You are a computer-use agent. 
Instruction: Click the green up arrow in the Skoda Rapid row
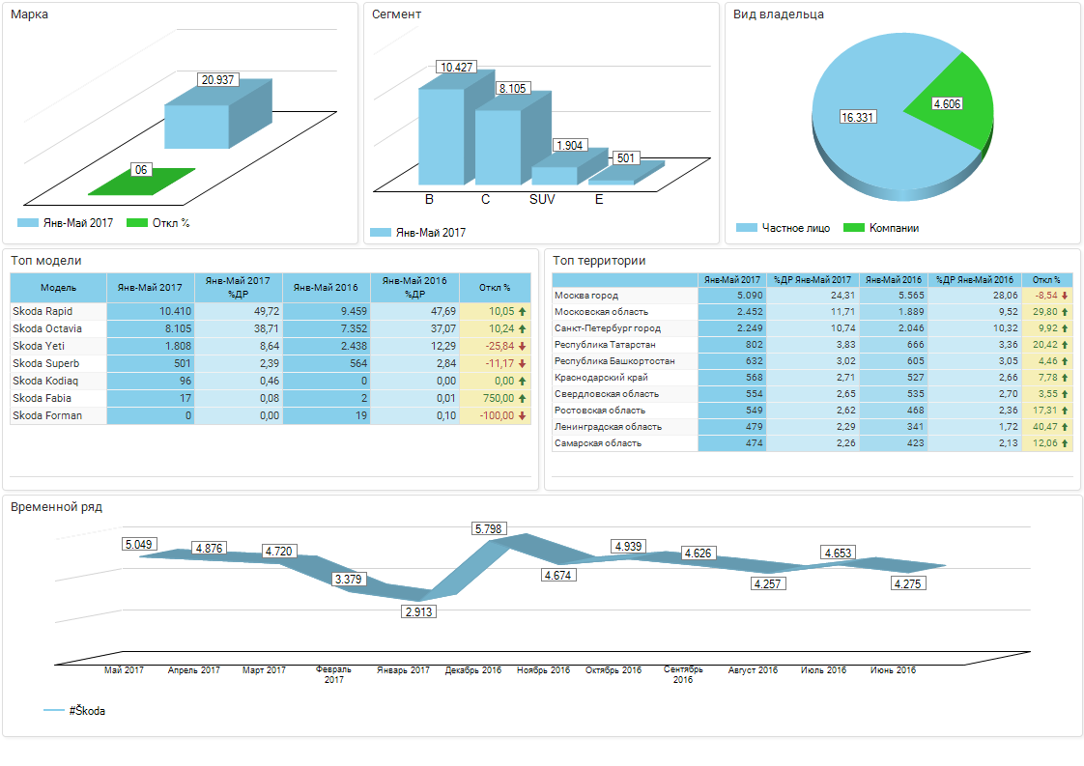pos(522,312)
